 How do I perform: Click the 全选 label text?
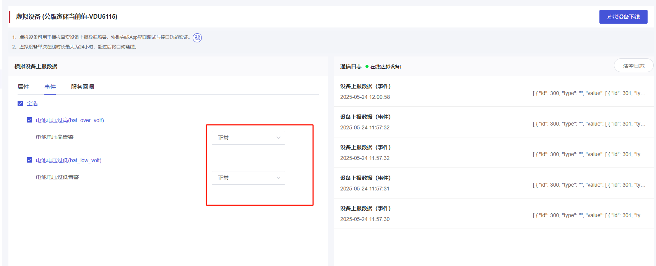click(32, 103)
